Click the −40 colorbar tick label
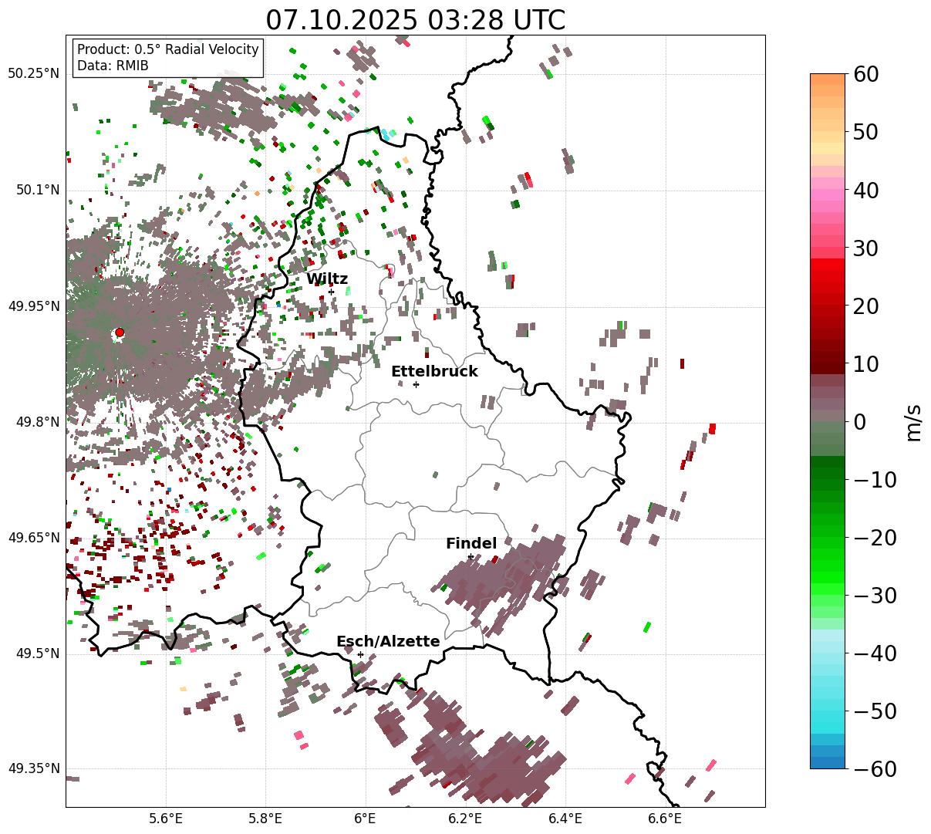This screenshot has width=931, height=834. 875,653
